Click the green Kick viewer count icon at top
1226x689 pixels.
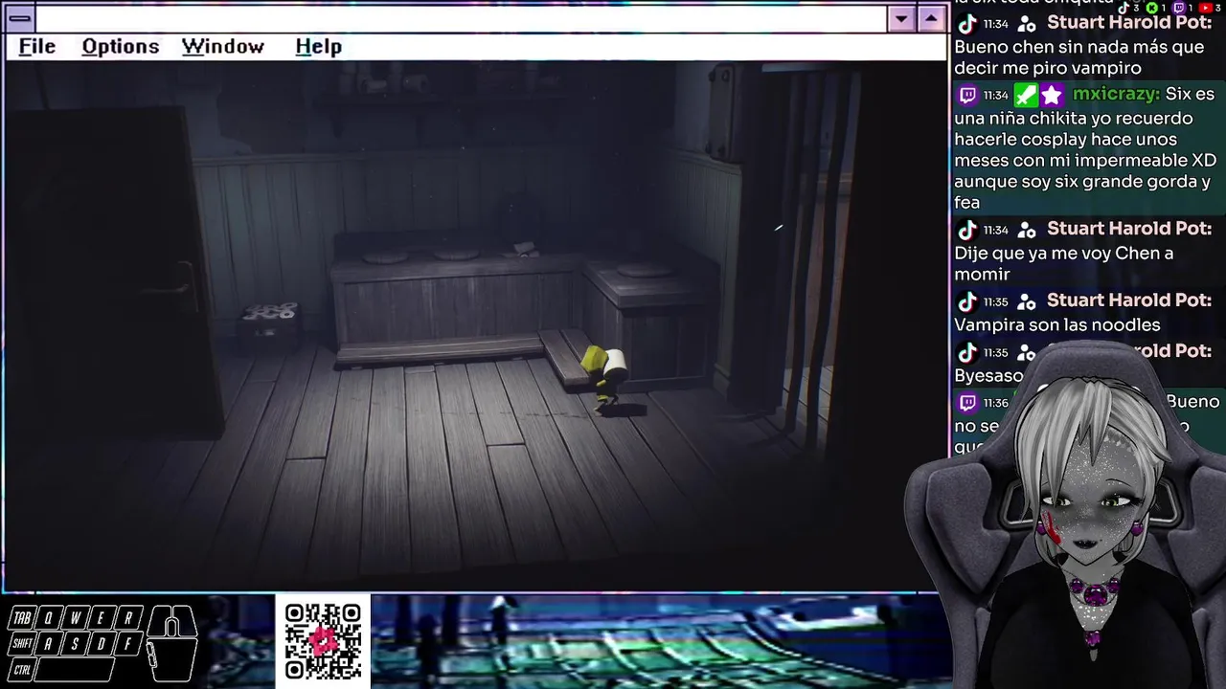tap(1152, 8)
